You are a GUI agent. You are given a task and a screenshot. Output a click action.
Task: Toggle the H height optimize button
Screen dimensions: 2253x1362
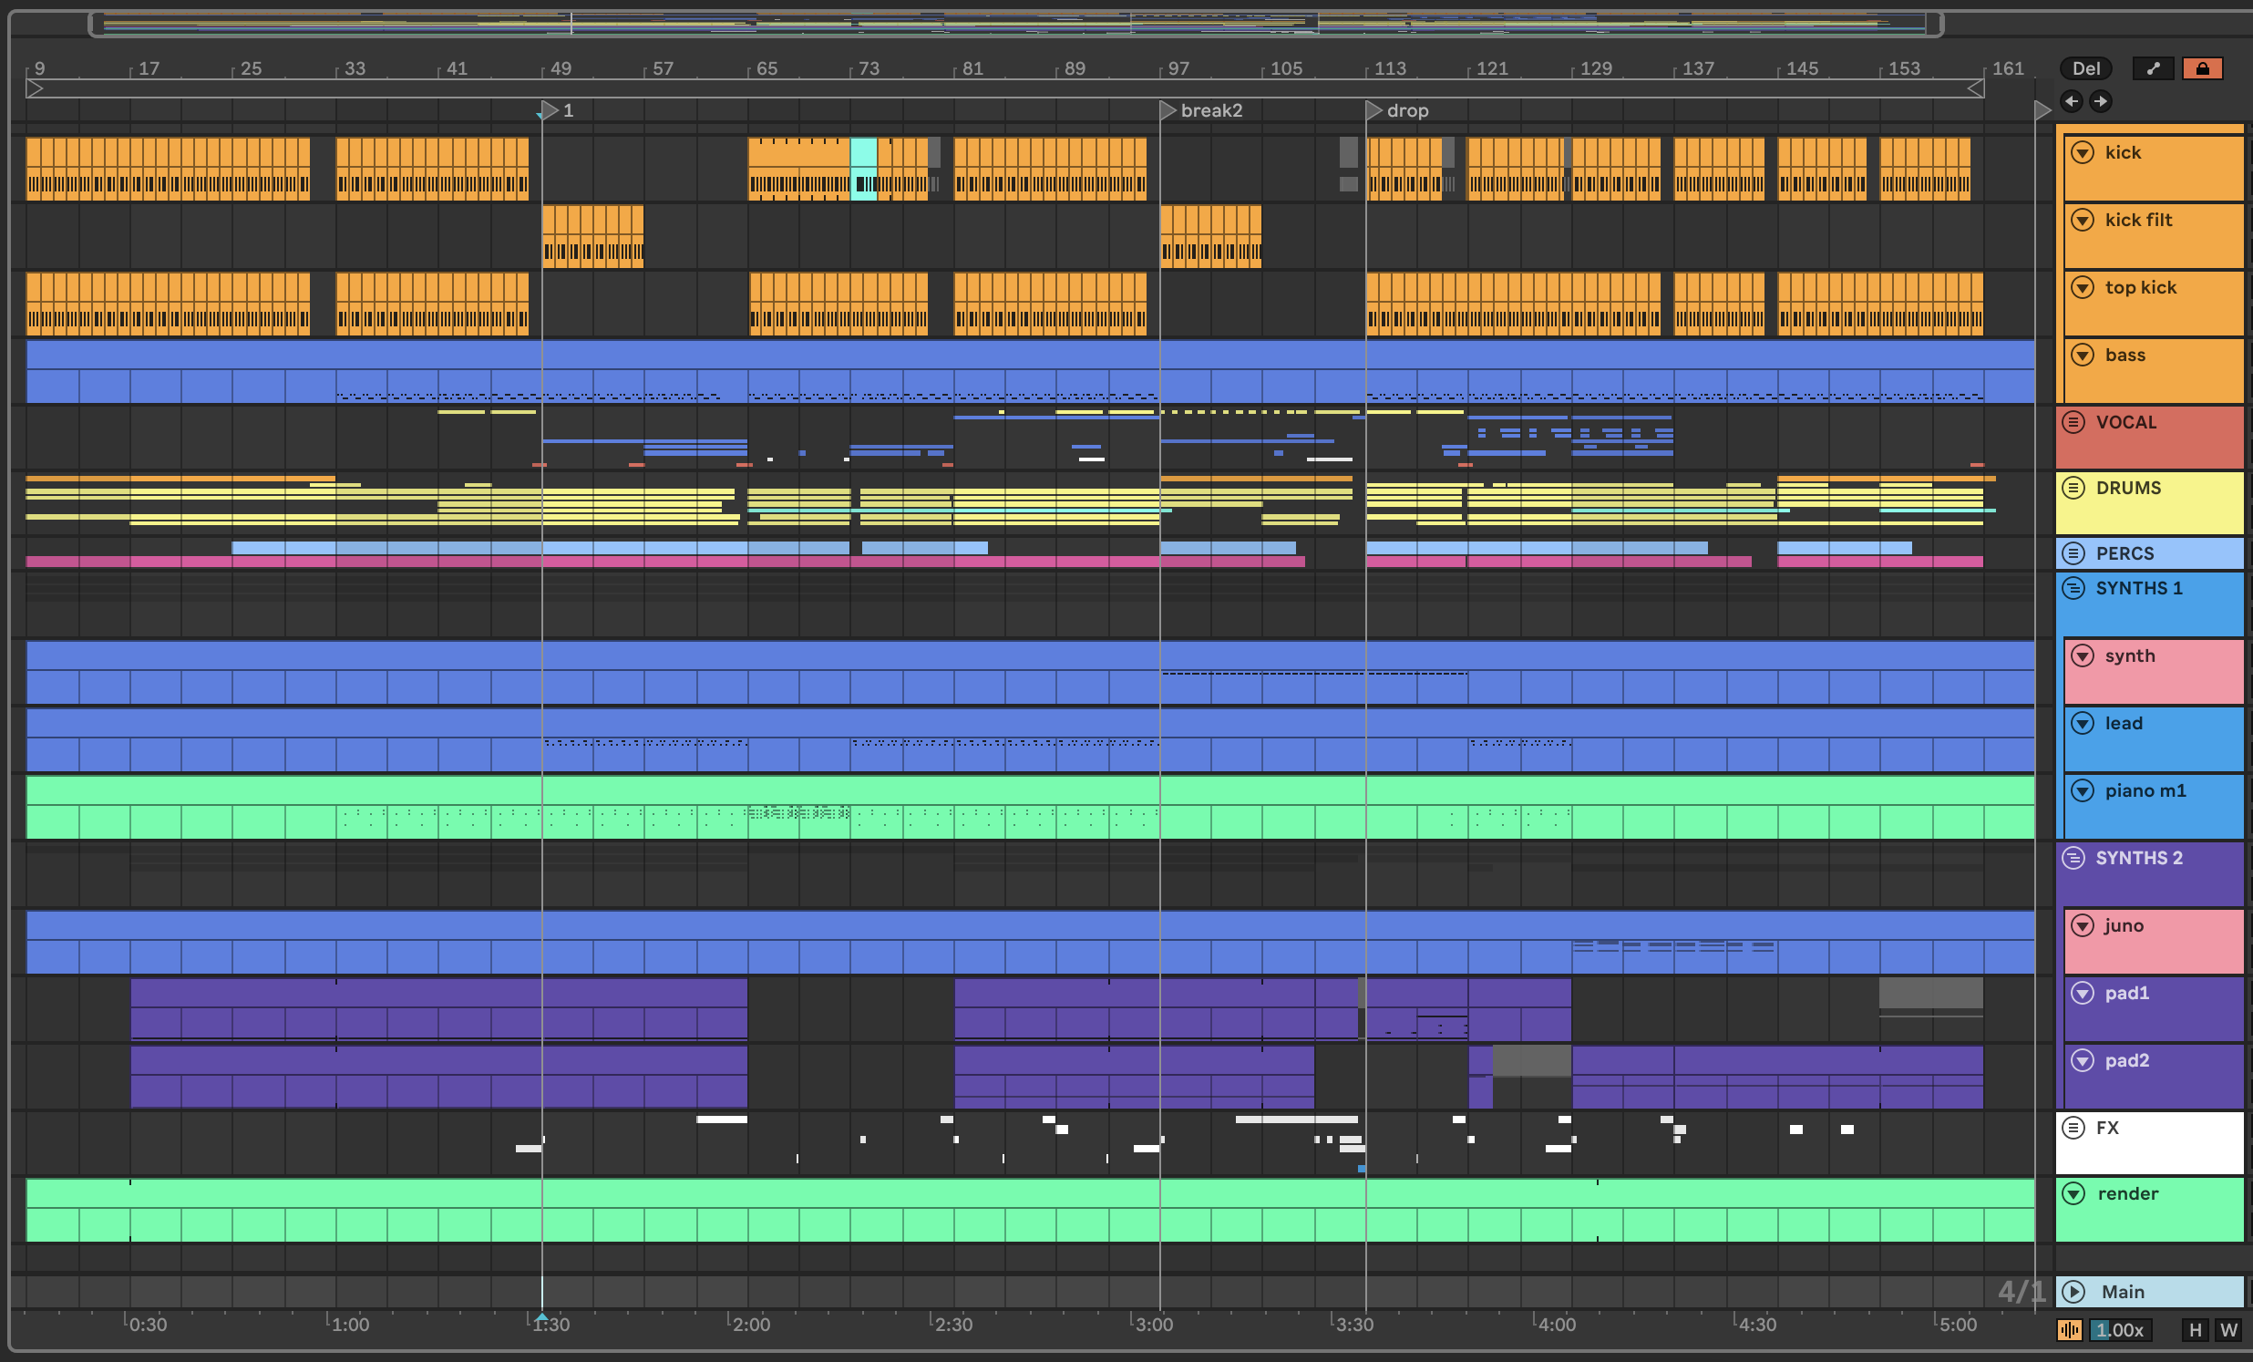tap(2195, 1330)
